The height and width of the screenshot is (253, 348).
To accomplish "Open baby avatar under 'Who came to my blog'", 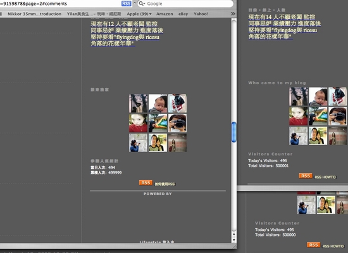I will coord(318,96).
